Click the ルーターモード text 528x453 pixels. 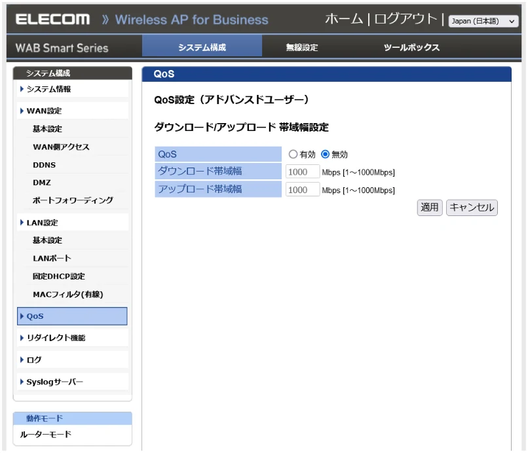(x=45, y=434)
